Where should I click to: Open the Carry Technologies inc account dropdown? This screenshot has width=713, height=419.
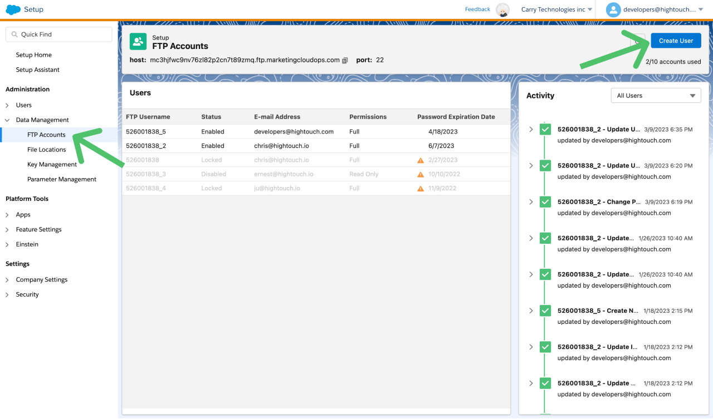[556, 9]
